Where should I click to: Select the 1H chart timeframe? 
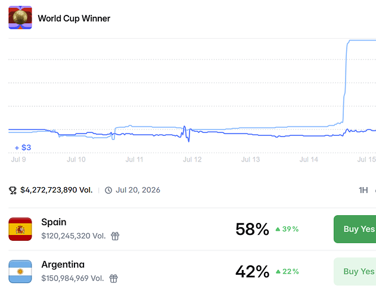pyautogui.click(x=363, y=190)
